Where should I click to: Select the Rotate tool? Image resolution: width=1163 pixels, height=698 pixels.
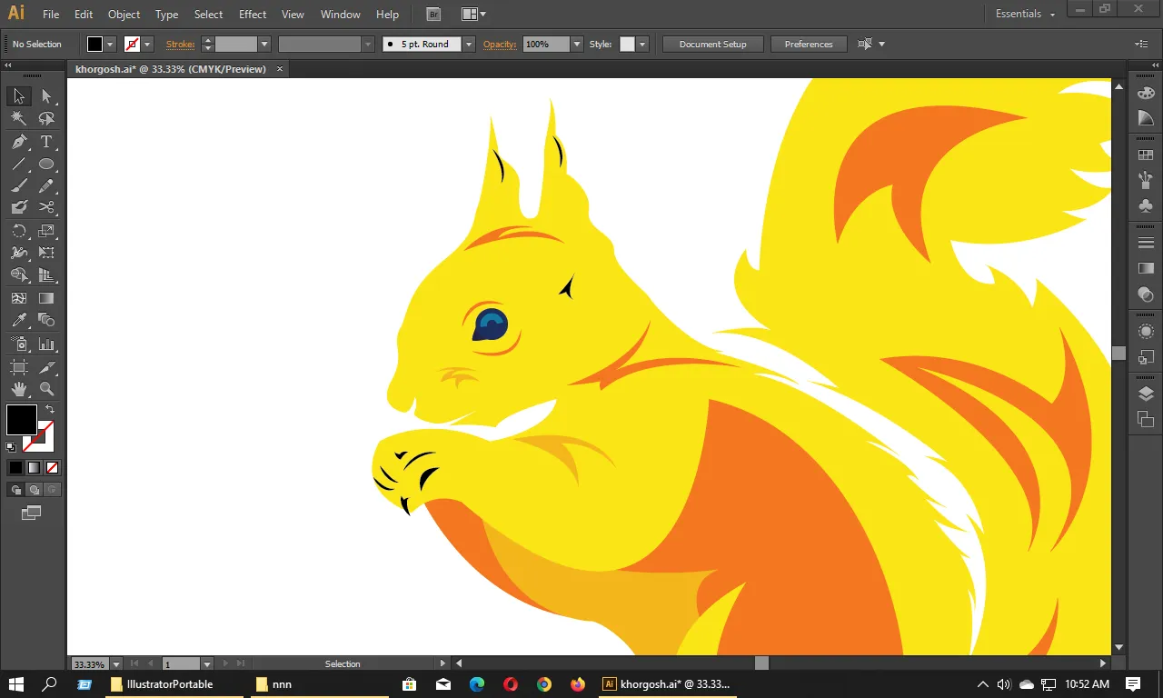click(x=19, y=231)
